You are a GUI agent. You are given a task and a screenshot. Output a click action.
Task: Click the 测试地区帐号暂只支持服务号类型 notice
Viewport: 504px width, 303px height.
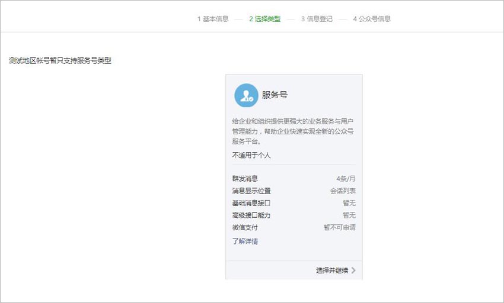pyautogui.click(x=60, y=61)
